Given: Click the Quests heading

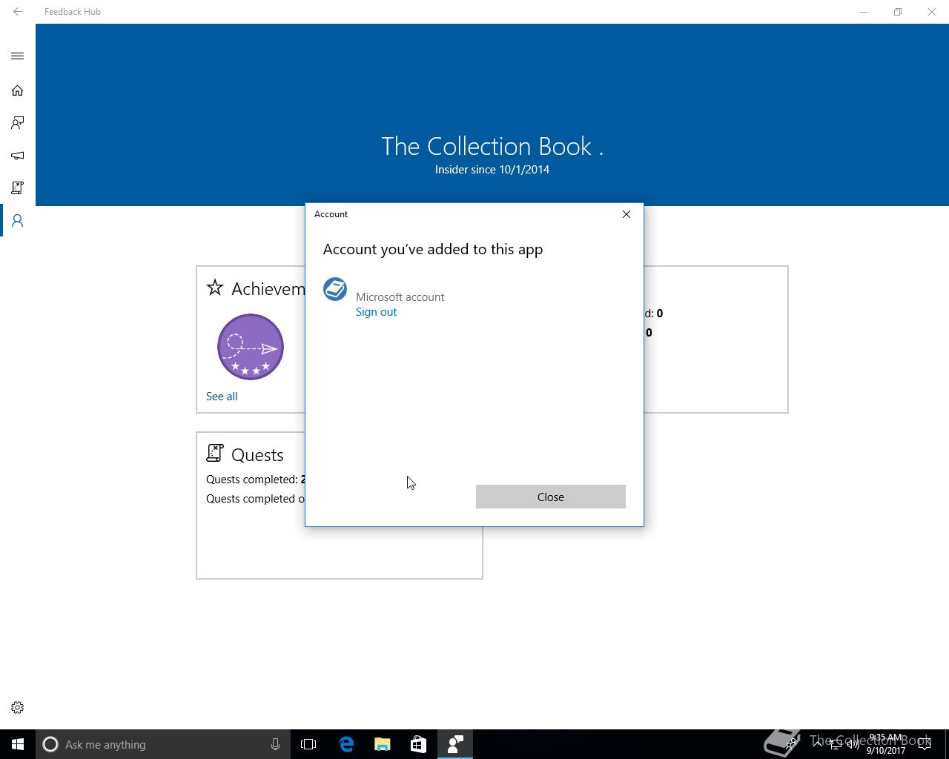Looking at the screenshot, I should (x=257, y=455).
